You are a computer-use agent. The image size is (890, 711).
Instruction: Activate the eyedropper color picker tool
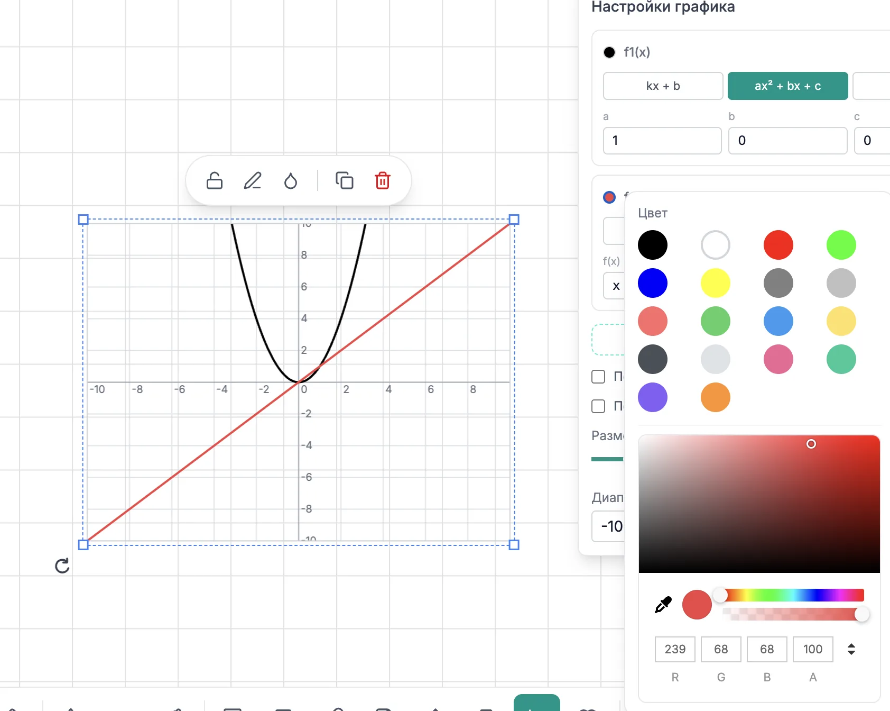[x=663, y=605]
